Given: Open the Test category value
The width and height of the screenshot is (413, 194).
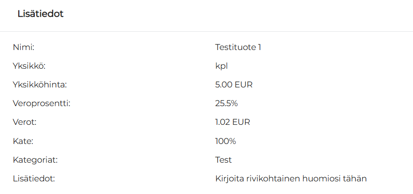Looking at the screenshot, I should pos(223,160).
